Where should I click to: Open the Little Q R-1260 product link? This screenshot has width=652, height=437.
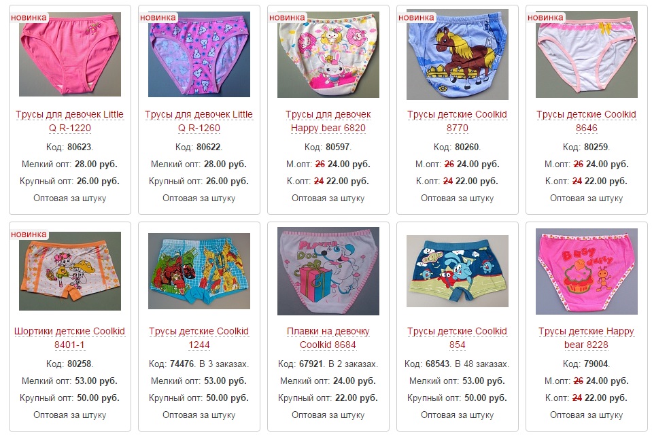click(199, 121)
